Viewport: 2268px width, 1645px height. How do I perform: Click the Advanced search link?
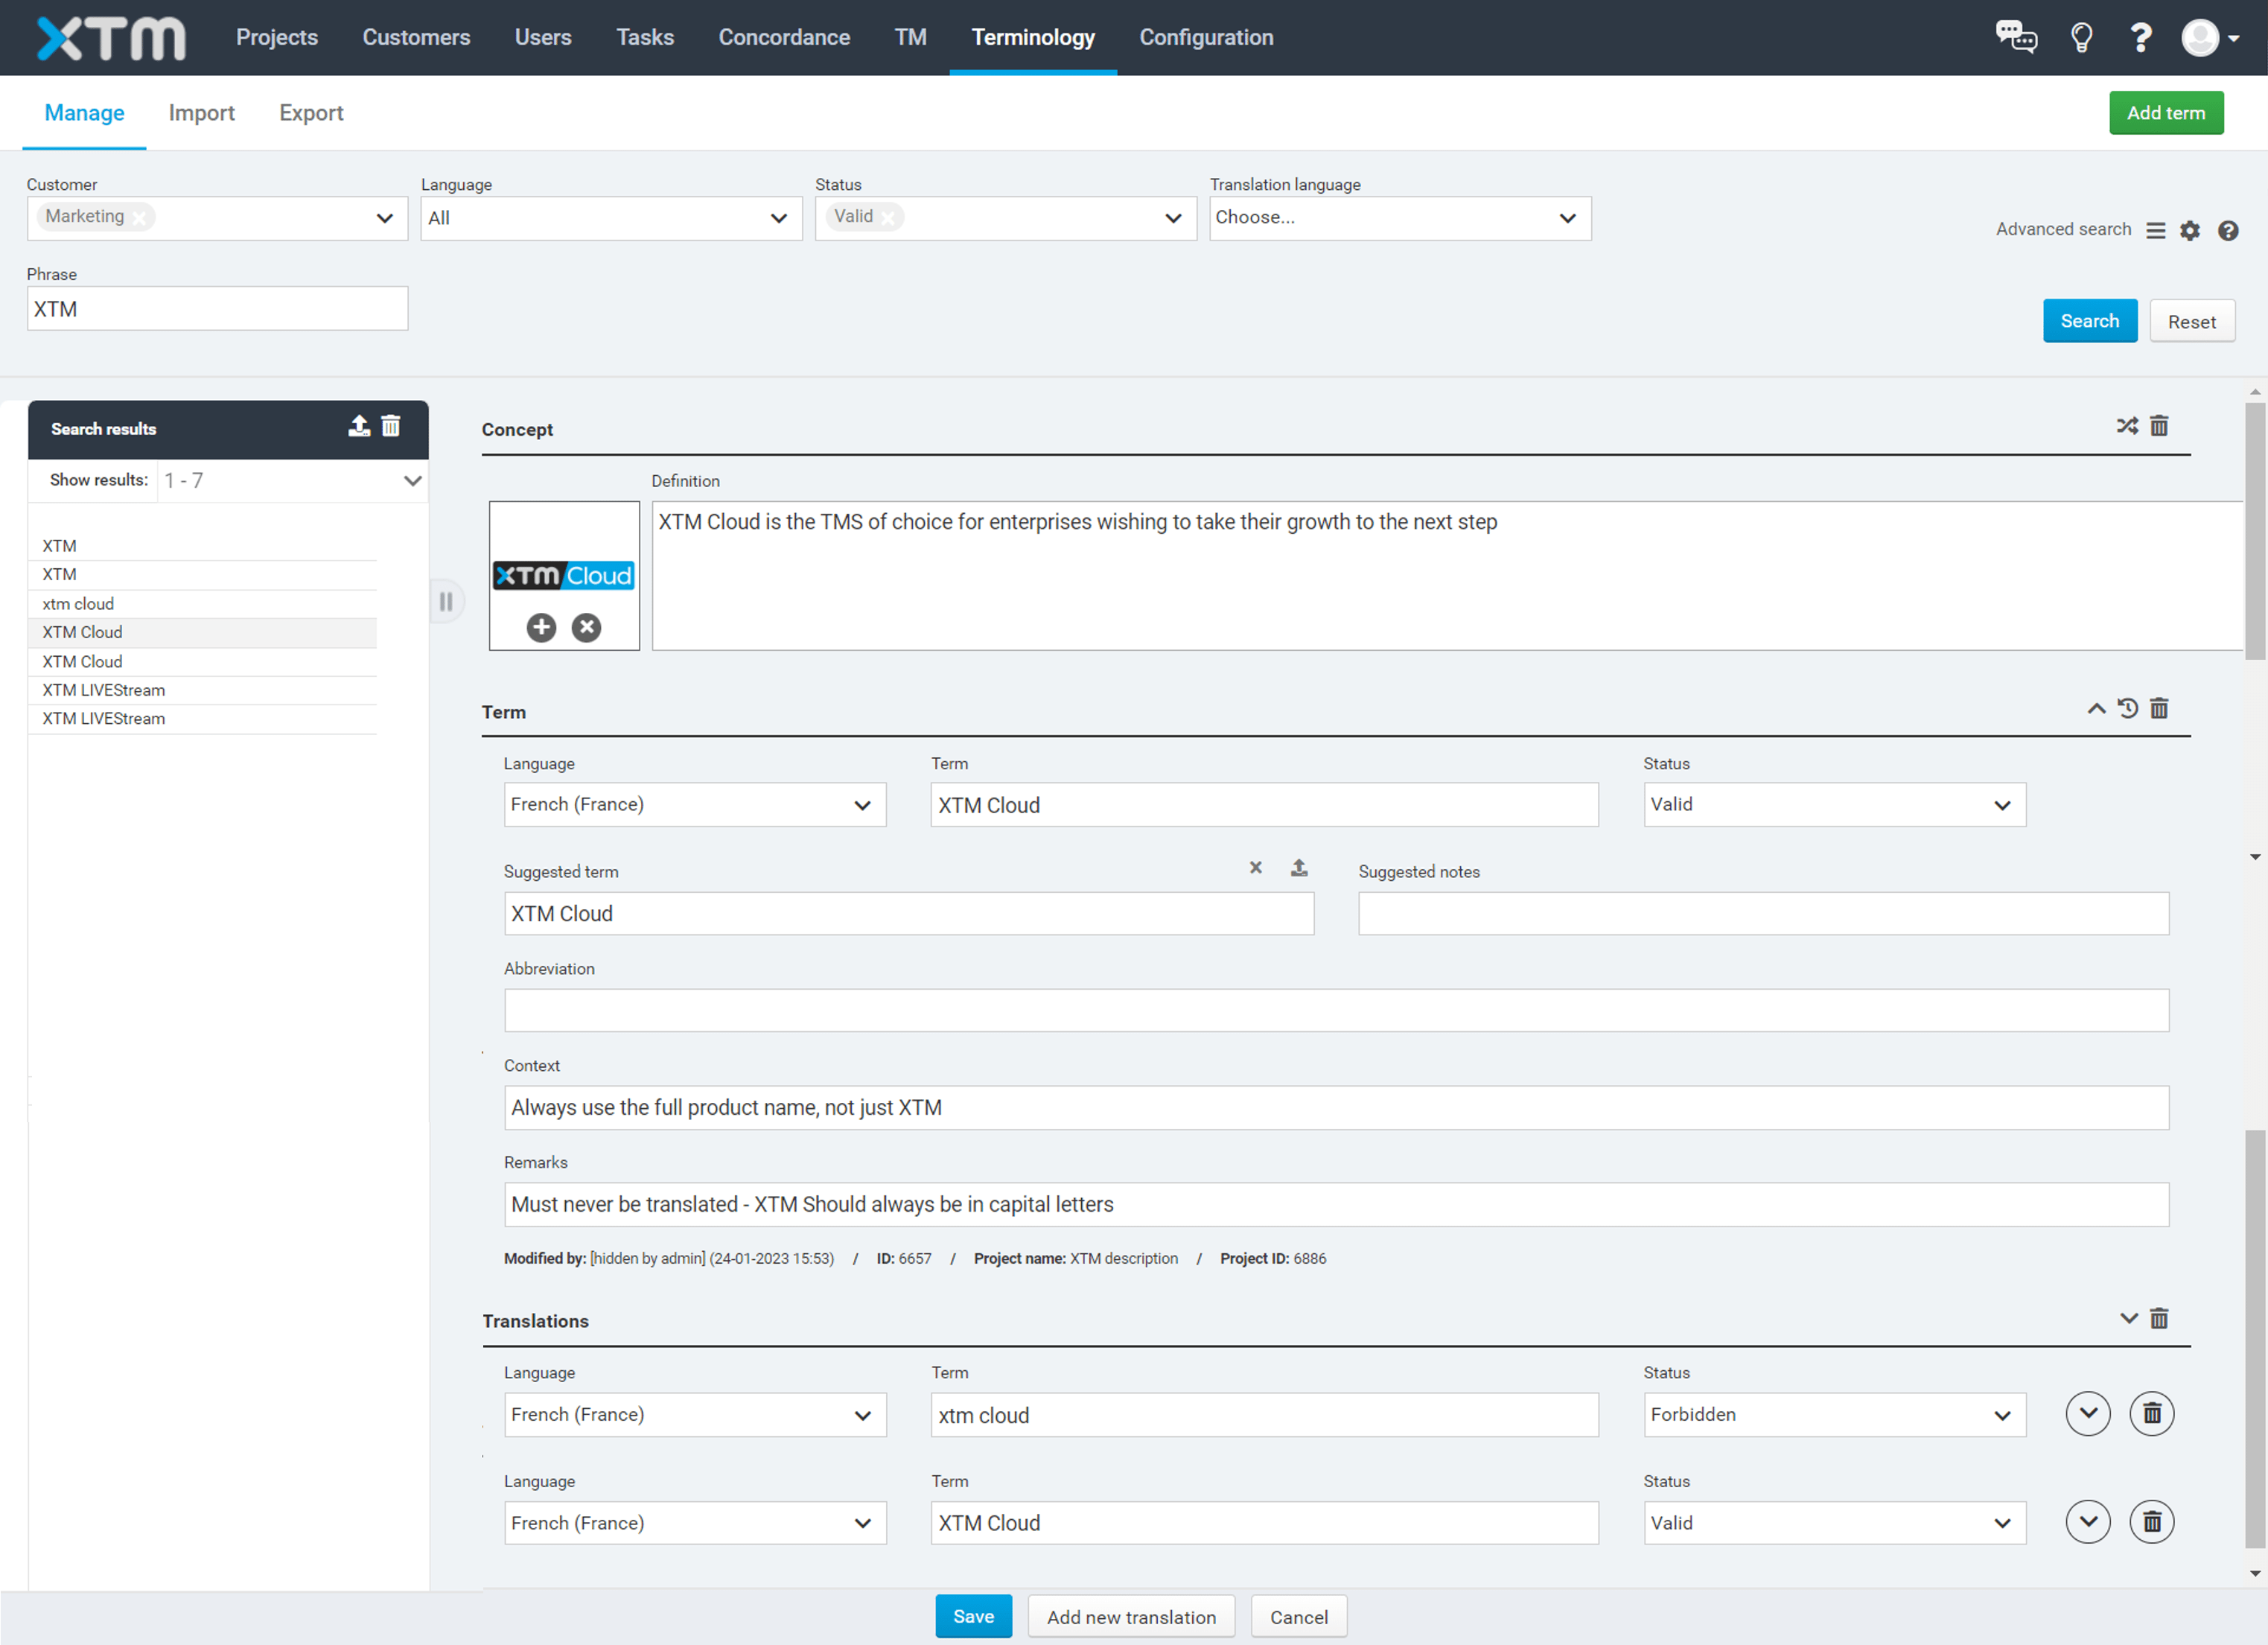tap(2063, 229)
